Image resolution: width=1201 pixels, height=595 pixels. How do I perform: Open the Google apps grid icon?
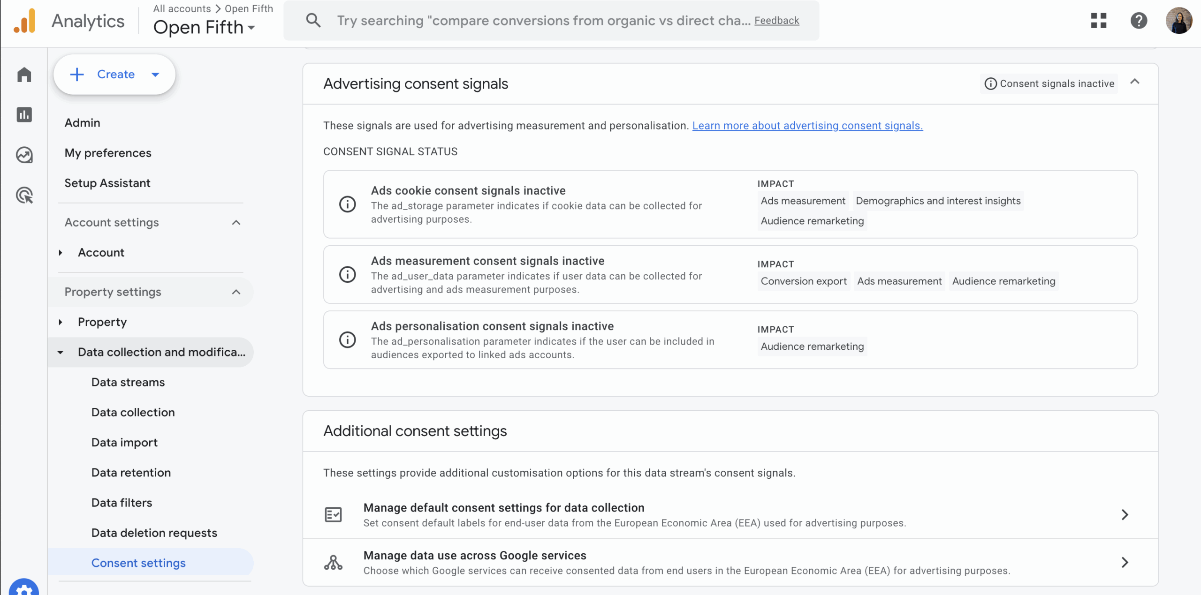click(1099, 21)
